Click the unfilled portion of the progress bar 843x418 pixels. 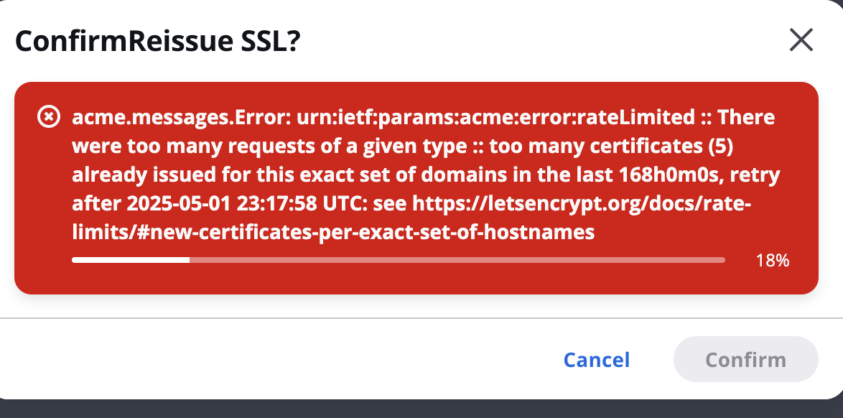point(457,261)
